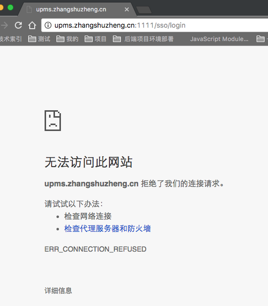Expand the 详细信息 details section
The width and height of the screenshot is (268, 306).
[58, 290]
